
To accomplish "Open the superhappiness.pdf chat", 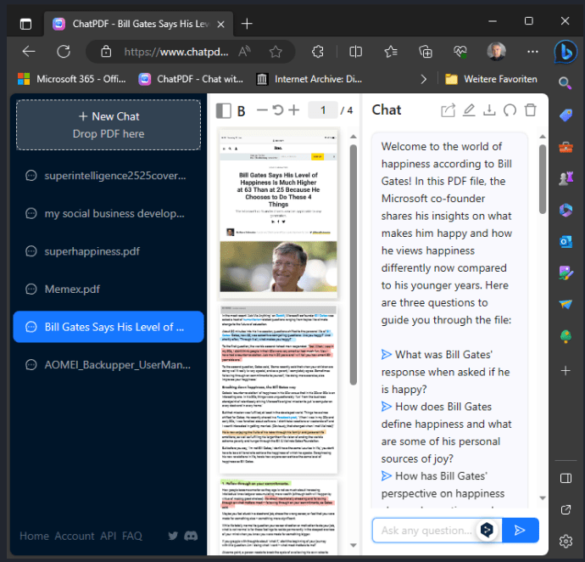I will pos(92,251).
